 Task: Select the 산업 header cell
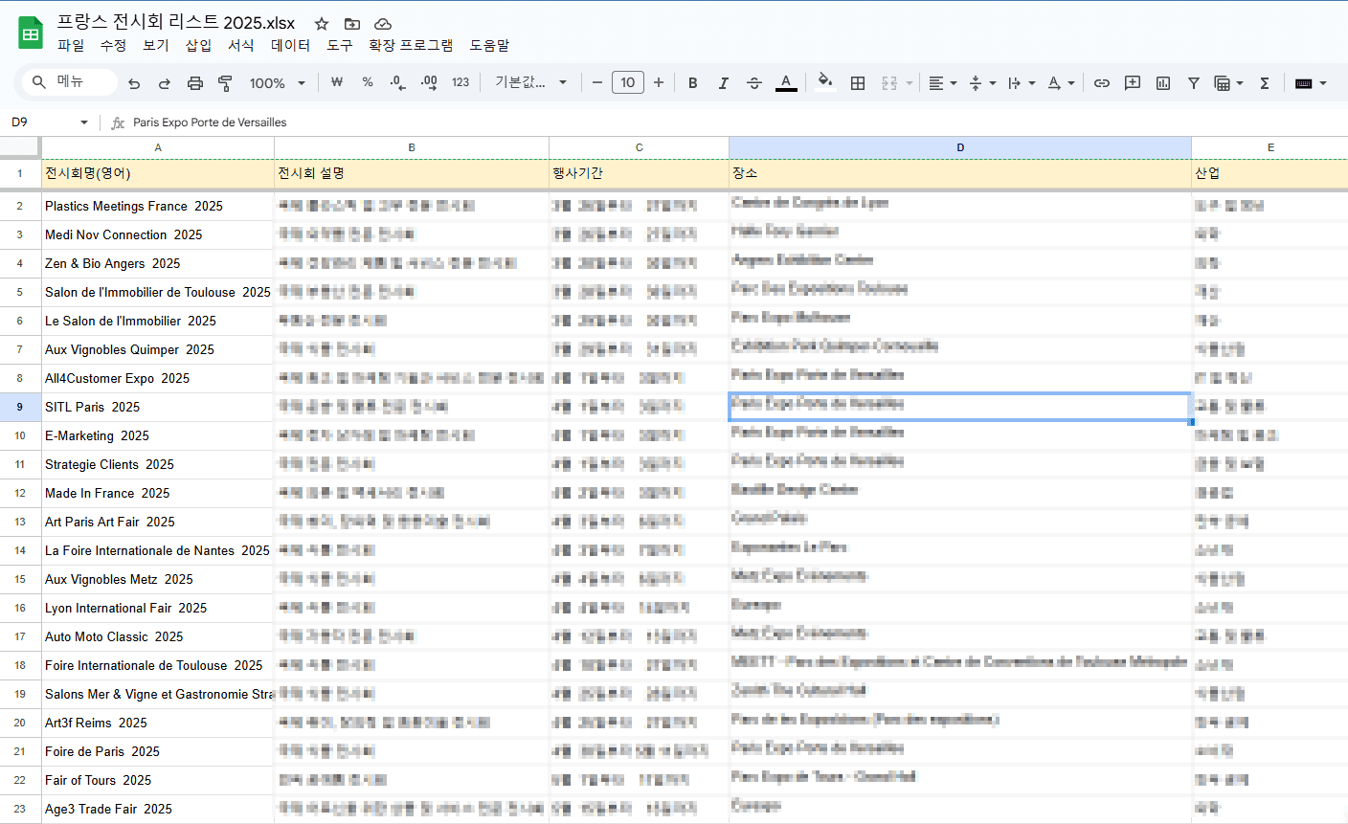(x=1269, y=173)
